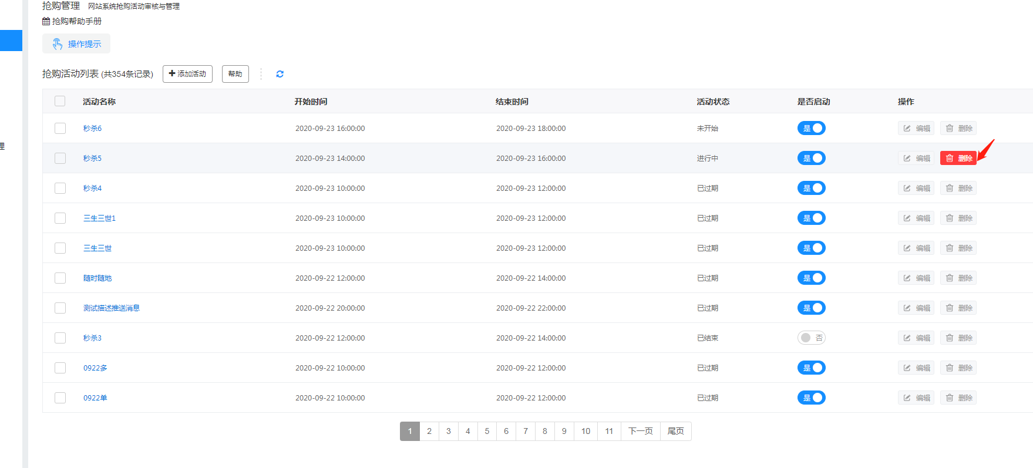Delete the 秒杀3 activity via its trash icon

pyautogui.click(x=958, y=338)
